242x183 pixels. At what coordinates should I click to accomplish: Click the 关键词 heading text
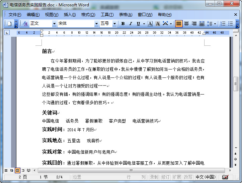(x=50, y=113)
